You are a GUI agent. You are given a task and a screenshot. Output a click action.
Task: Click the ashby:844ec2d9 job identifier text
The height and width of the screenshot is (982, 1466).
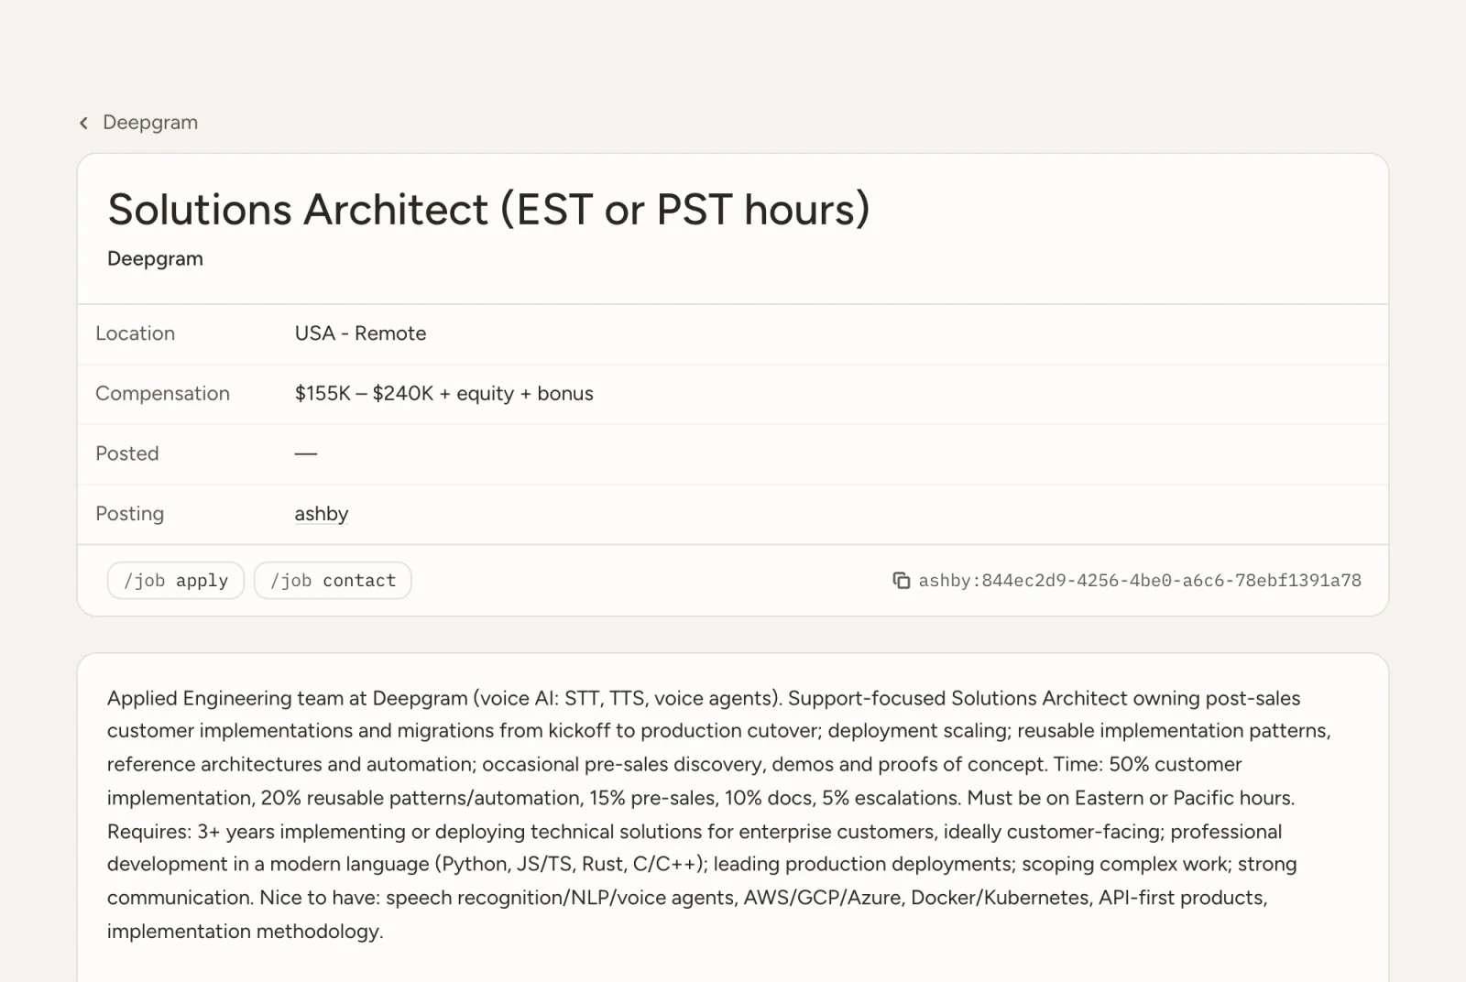tap(1140, 580)
